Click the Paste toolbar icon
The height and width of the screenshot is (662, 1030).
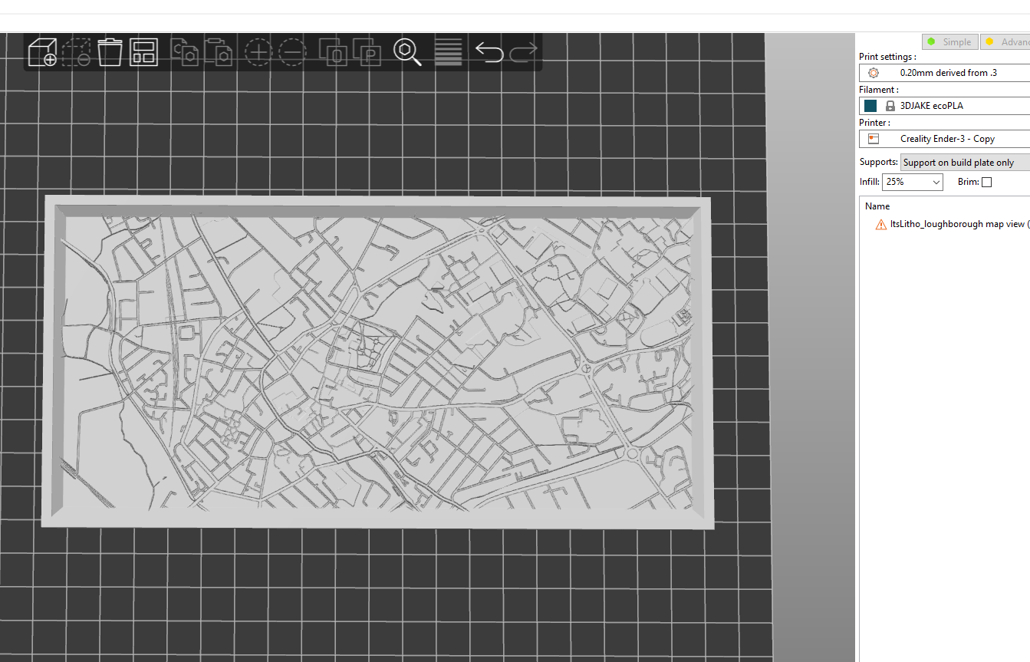[x=219, y=52]
